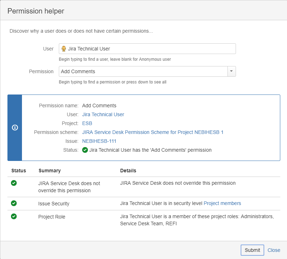The image size is (287, 259).
Task: Focus the Jira Technical User input field
Action: [x=147, y=49]
